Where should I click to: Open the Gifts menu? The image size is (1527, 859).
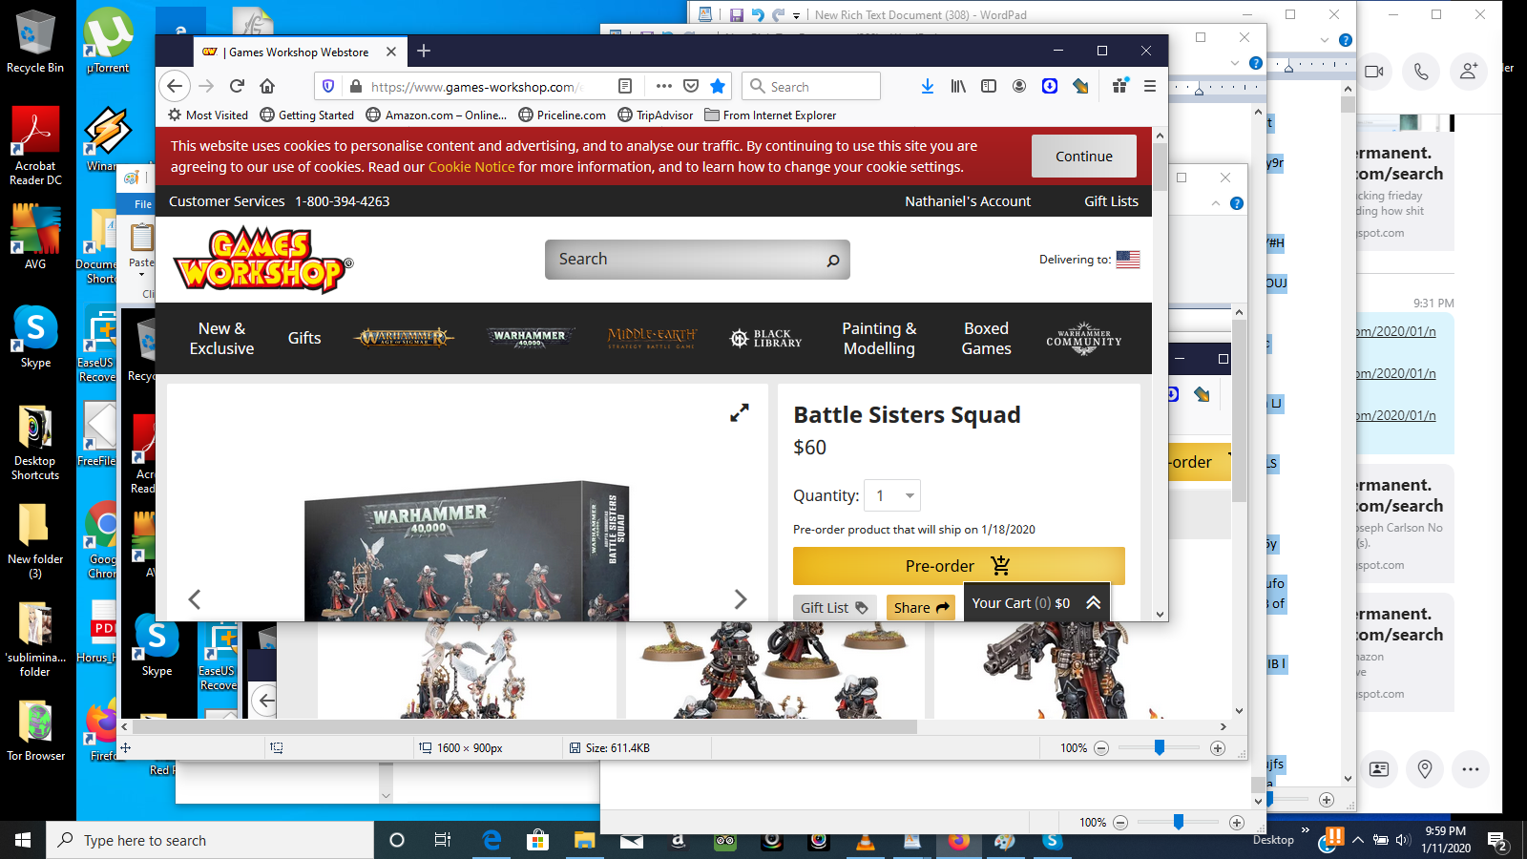coord(304,338)
